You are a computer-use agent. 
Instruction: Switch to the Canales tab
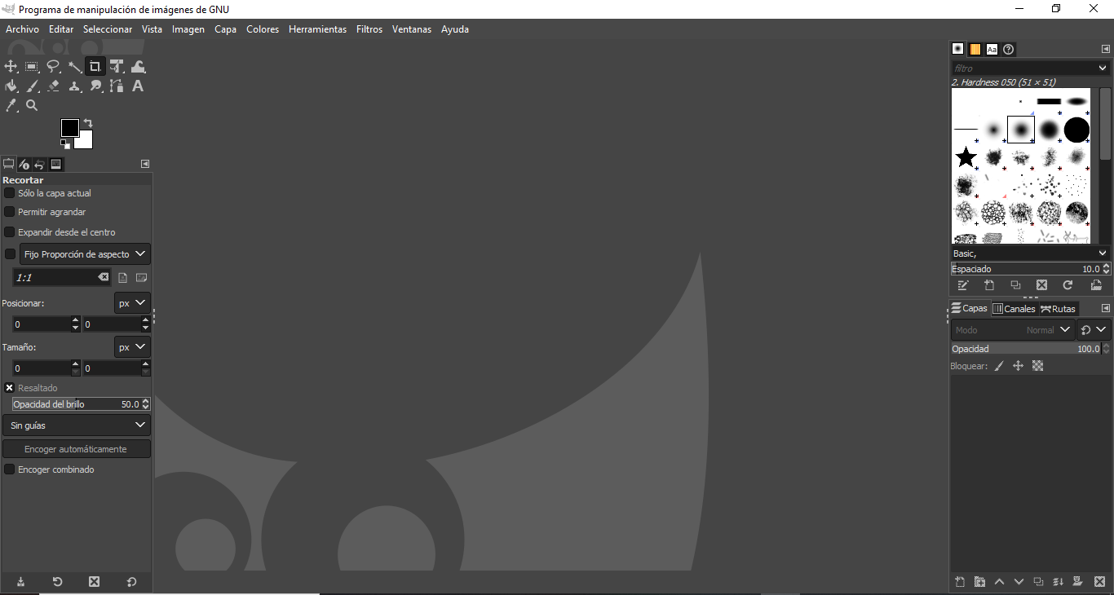(x=1014, y=309)
